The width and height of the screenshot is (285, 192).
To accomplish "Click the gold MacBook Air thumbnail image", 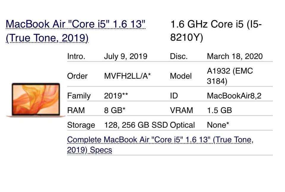I will click(36, 100).
